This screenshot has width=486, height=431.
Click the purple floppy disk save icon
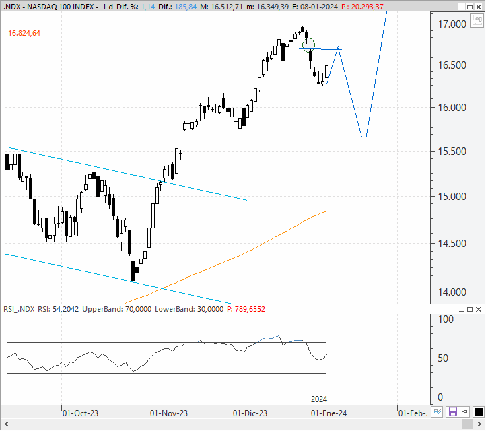pos(453,411)
